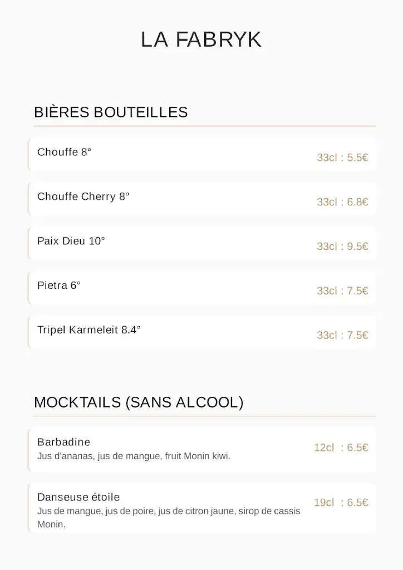Click the Danseuse étoile ingredients description
Image resolution: width=403 pixels, height=570 pixels.
pos(168,512)
